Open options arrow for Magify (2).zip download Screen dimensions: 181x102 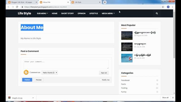[33, 98]
